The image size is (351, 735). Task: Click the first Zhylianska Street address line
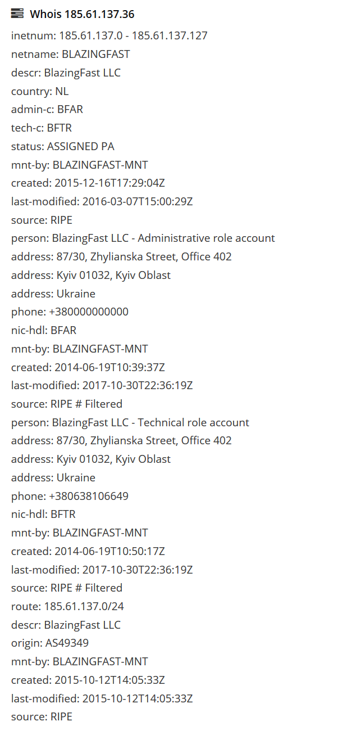[x=121, y=256]
